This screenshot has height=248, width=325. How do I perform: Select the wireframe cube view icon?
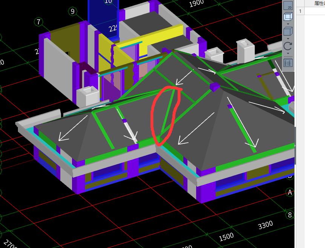click(288, 17)
